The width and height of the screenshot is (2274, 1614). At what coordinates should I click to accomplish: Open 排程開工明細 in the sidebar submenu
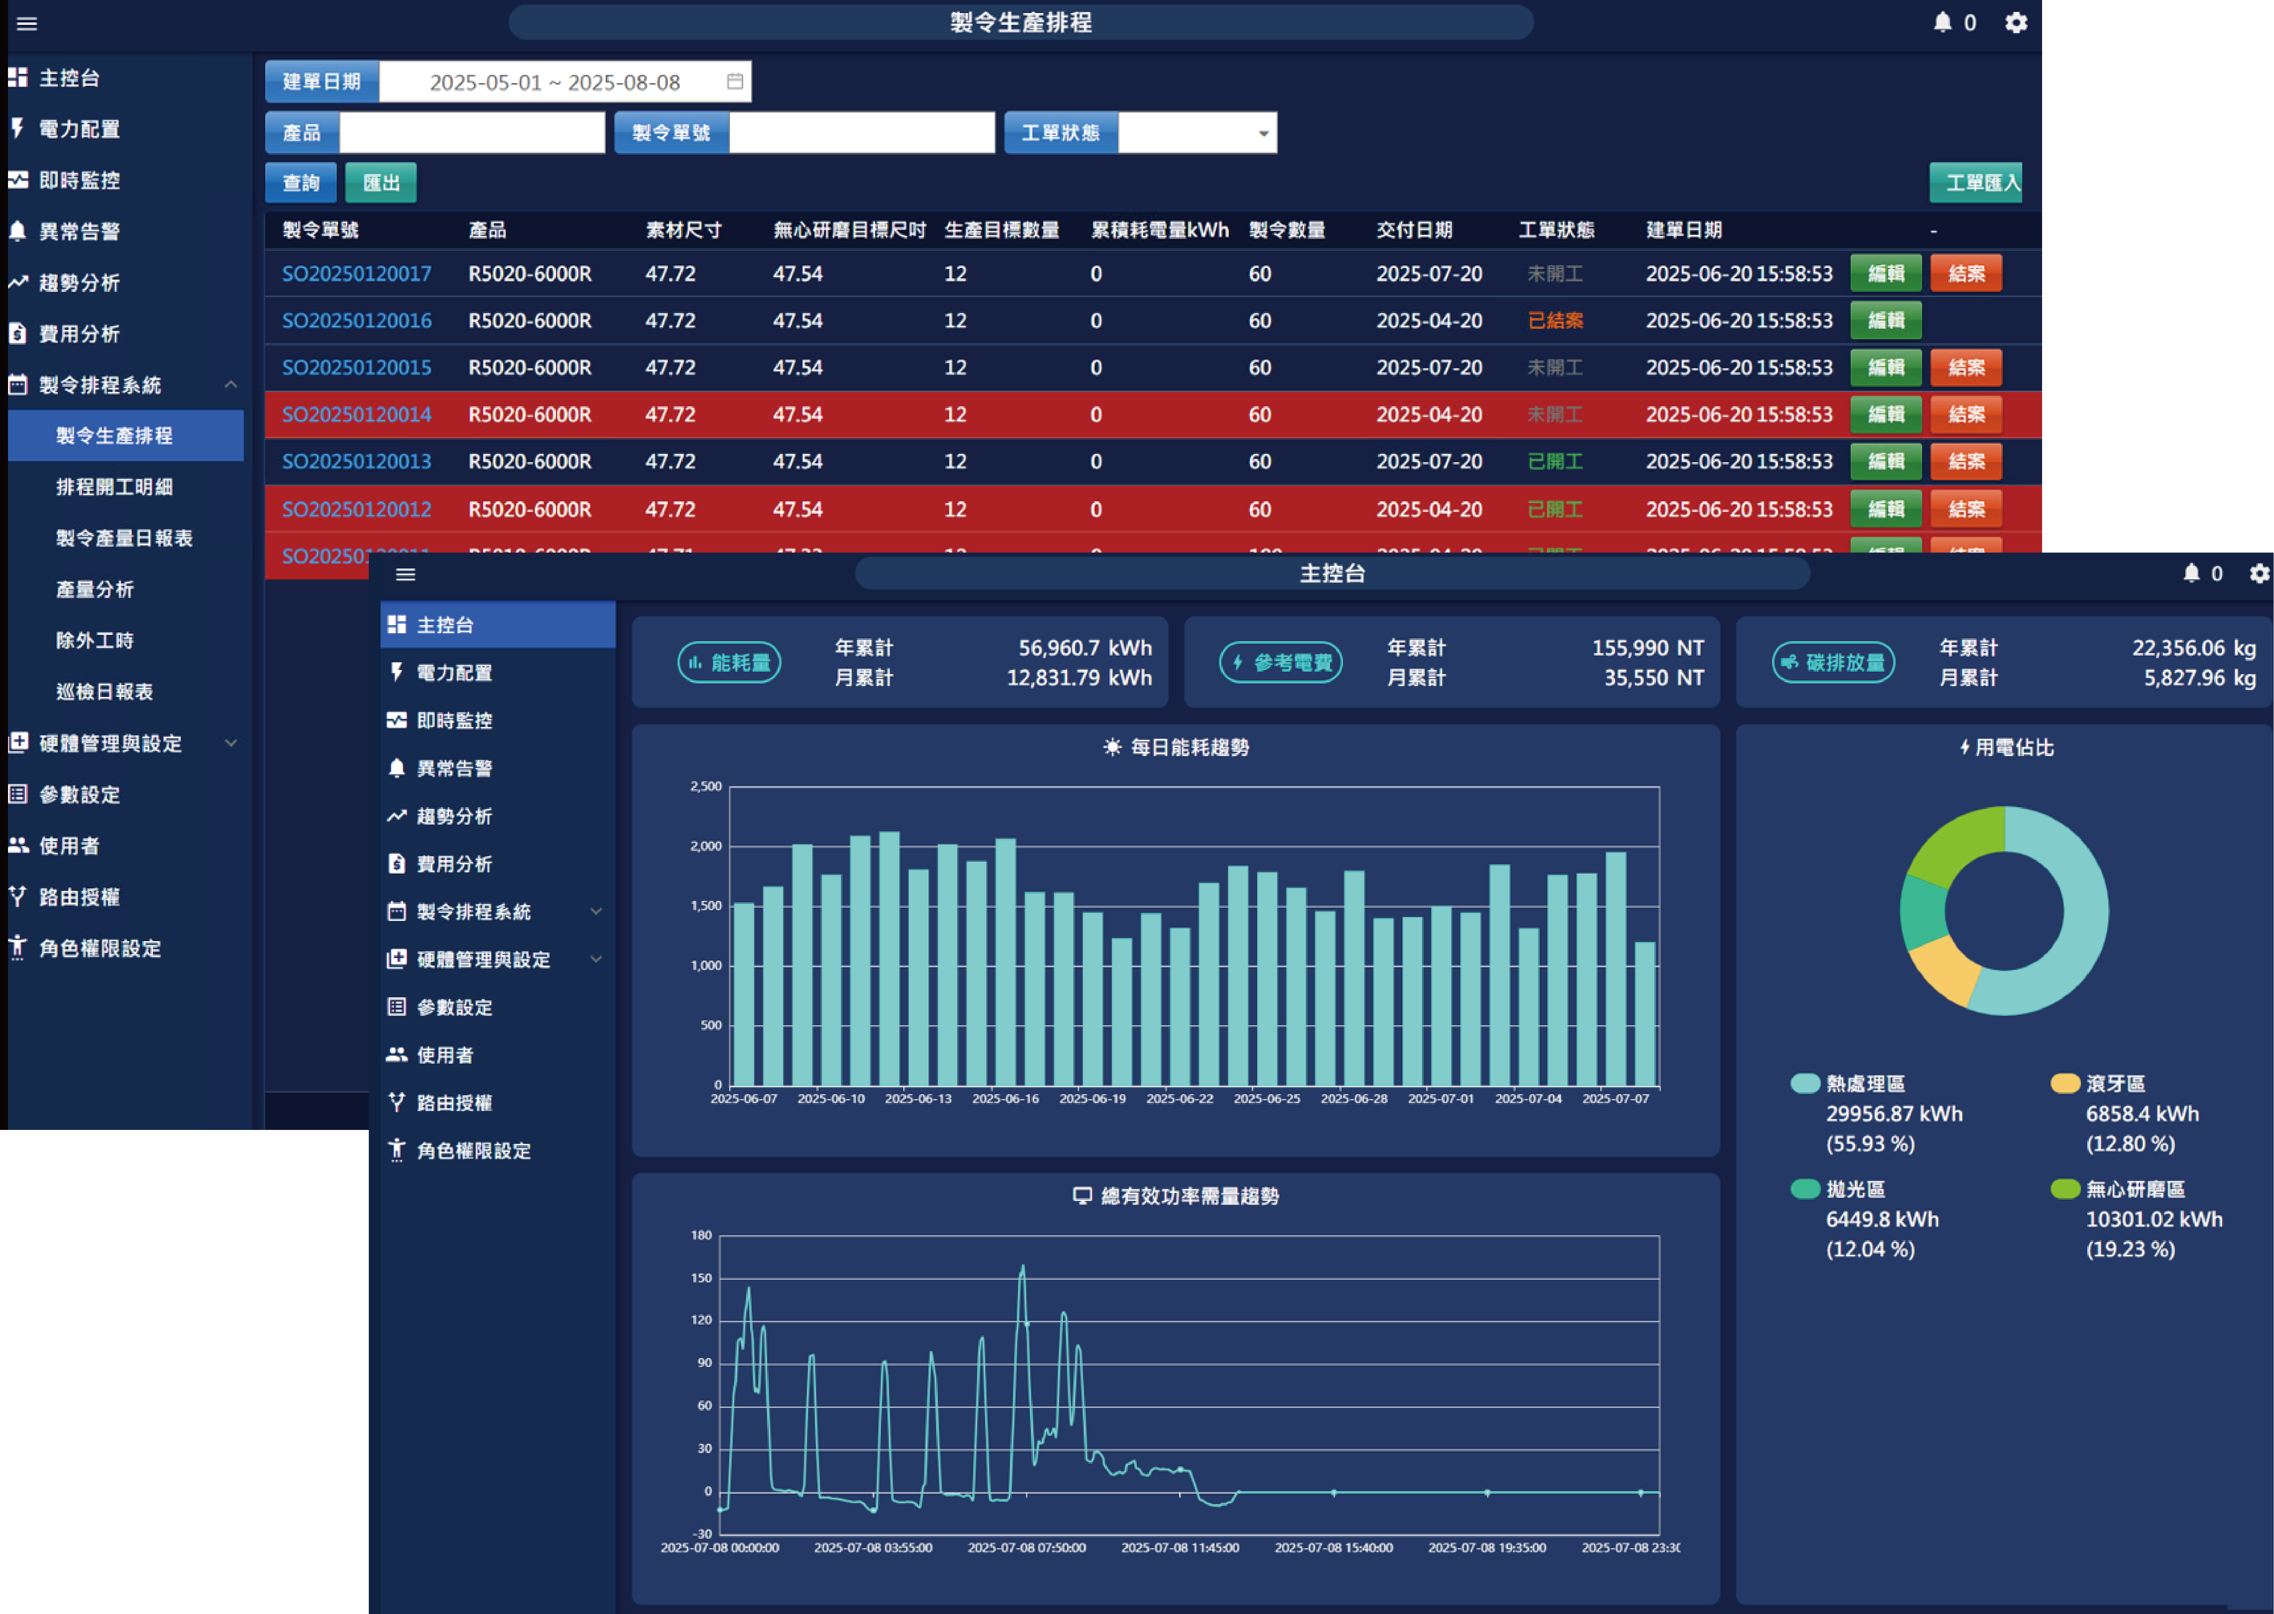pos(114,487)
